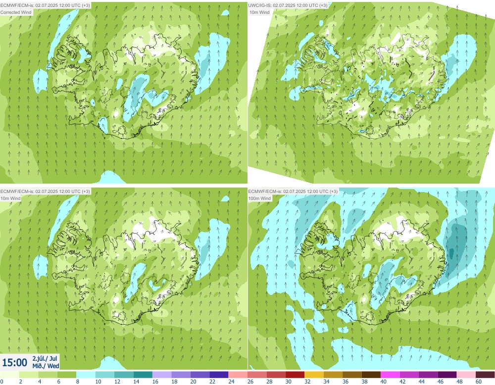The width and height of the screenshot is (495, 385).
Task: Click the 'Mið./ Wed' weekday text
Action: pos(46,366)
